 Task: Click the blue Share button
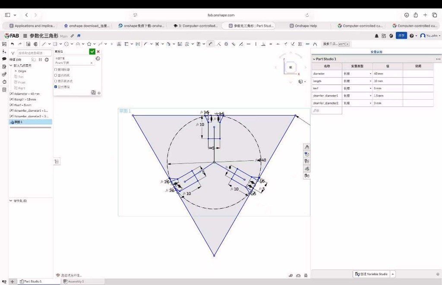tap(401, 35)
